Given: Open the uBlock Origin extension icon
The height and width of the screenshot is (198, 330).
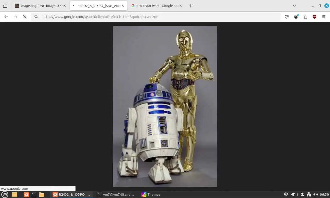Looking at the screenshot, I should point(315,17).
